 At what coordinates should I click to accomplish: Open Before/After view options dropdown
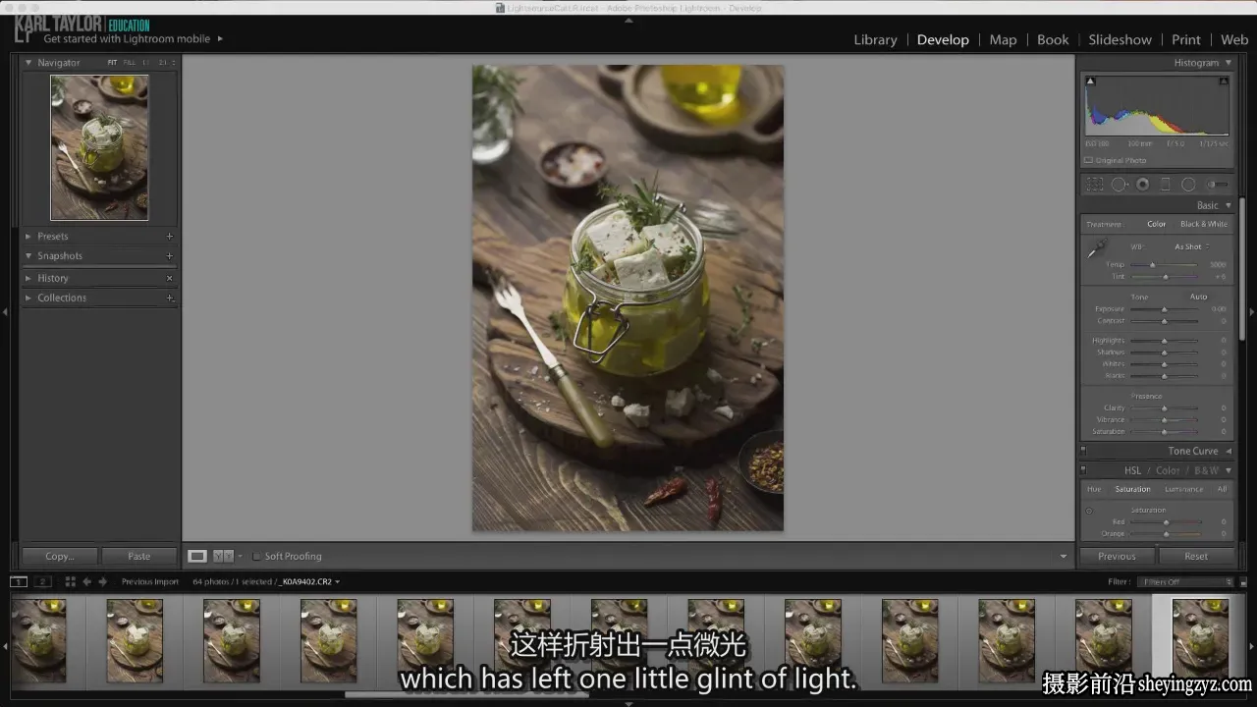point(240,556)
